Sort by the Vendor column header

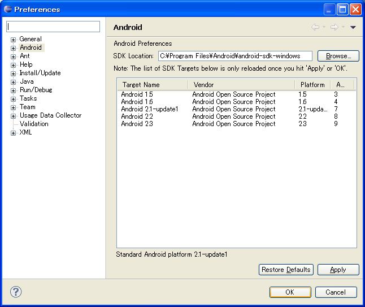[240, 85]
